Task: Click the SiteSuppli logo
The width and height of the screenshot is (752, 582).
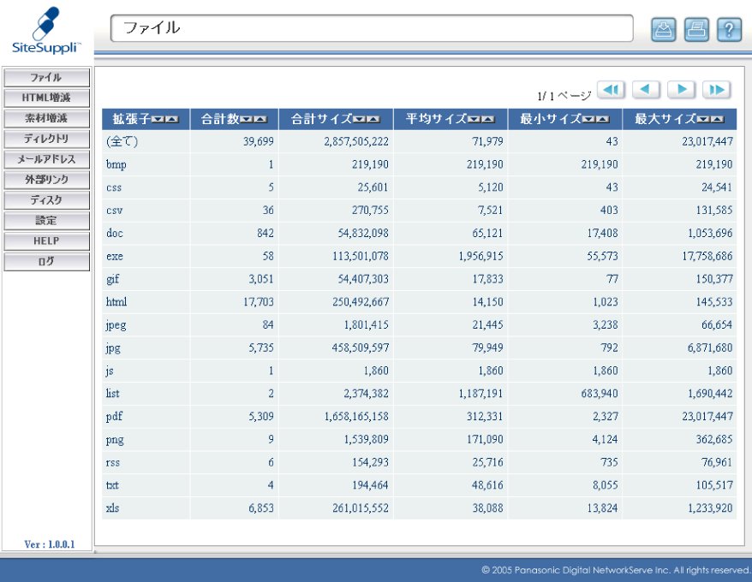Action: tap(47, 29)
